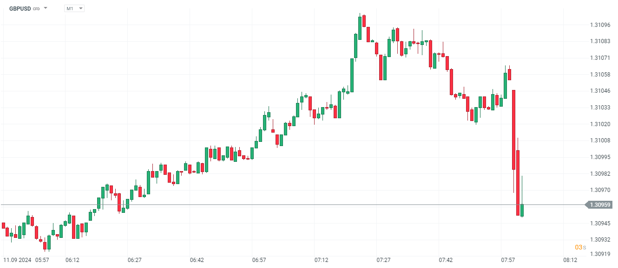The width and height of the screenshot is (618, 268).
Task: Open the GBPUSD symbol dropdown arrow
Action: 46,8
